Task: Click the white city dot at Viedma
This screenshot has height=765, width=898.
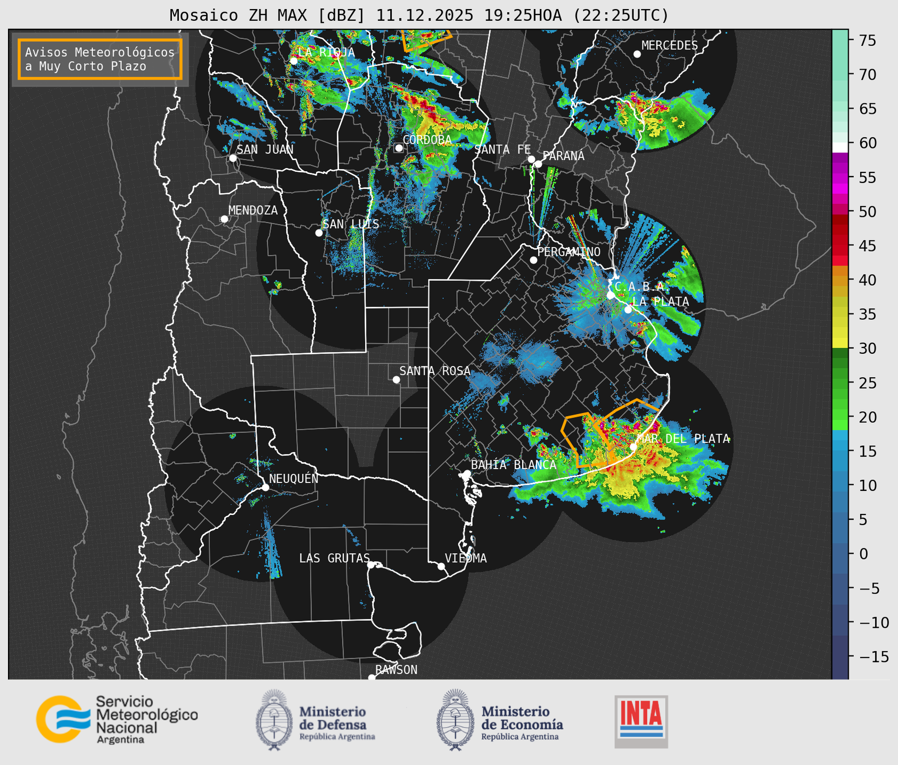Action: pos(441,566)
